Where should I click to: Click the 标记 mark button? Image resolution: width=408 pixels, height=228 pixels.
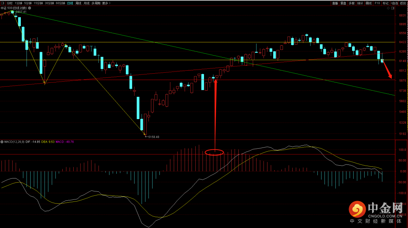385,3
